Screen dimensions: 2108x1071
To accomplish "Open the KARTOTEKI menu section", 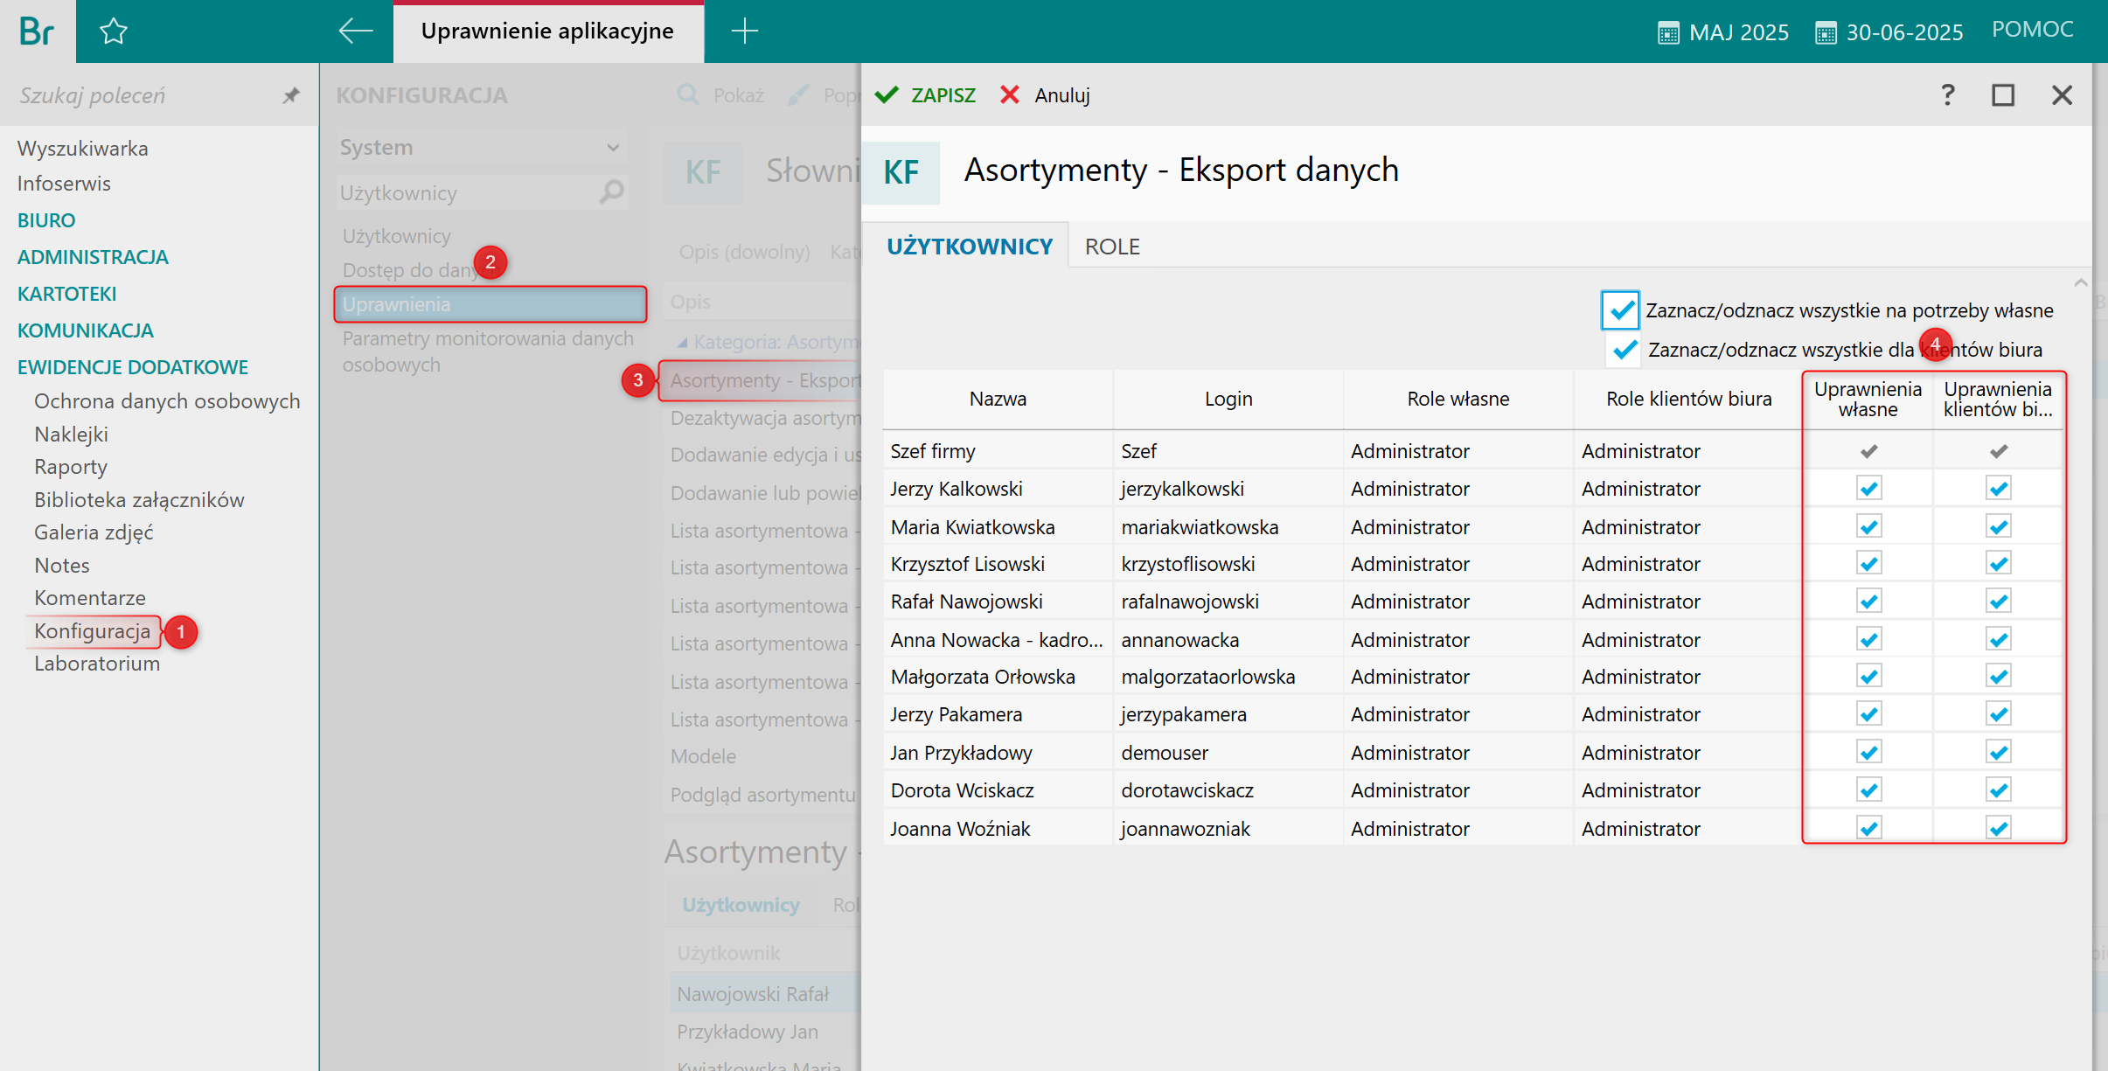I will pos(66,294).
